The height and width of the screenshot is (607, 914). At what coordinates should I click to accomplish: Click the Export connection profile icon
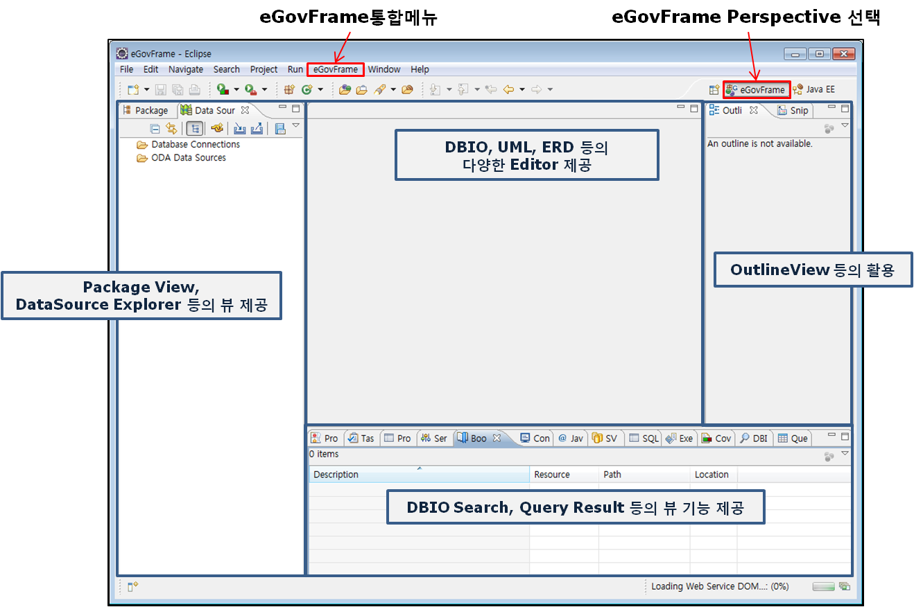pyautogui.click(x=257, y=128)
